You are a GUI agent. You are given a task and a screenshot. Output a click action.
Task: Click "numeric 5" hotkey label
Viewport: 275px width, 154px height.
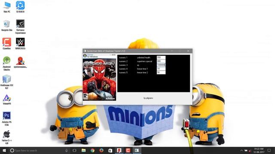point(123,73)
